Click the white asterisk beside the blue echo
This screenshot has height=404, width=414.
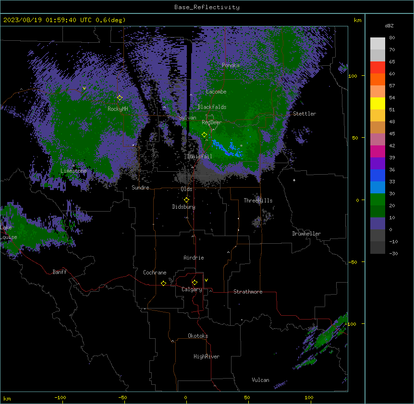pyautogui.click(x=241, y=145)
